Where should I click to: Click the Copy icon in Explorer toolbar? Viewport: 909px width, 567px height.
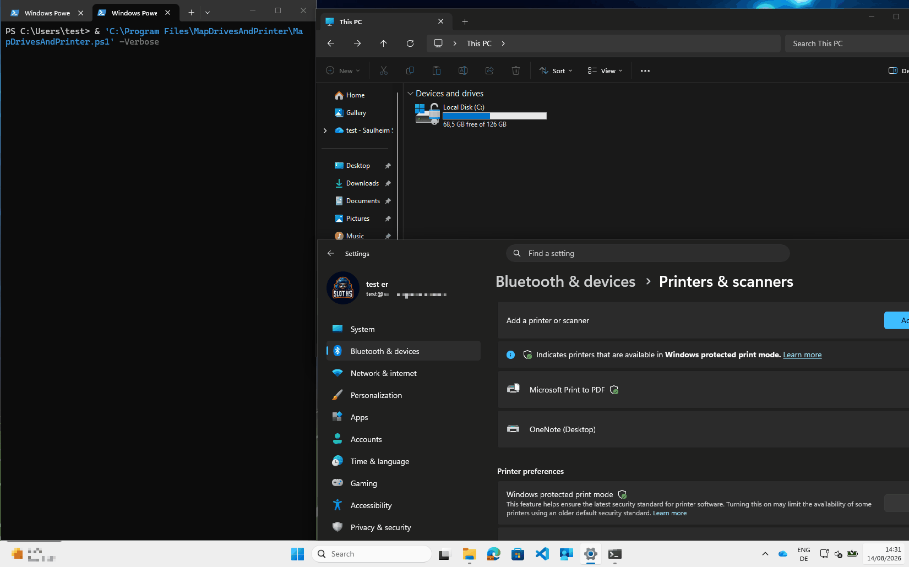tap(410, 70)
